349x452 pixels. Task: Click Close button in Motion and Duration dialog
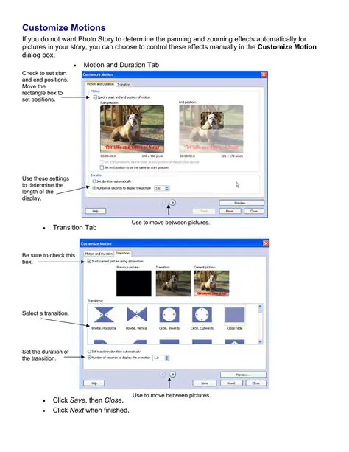coord(254,212)
